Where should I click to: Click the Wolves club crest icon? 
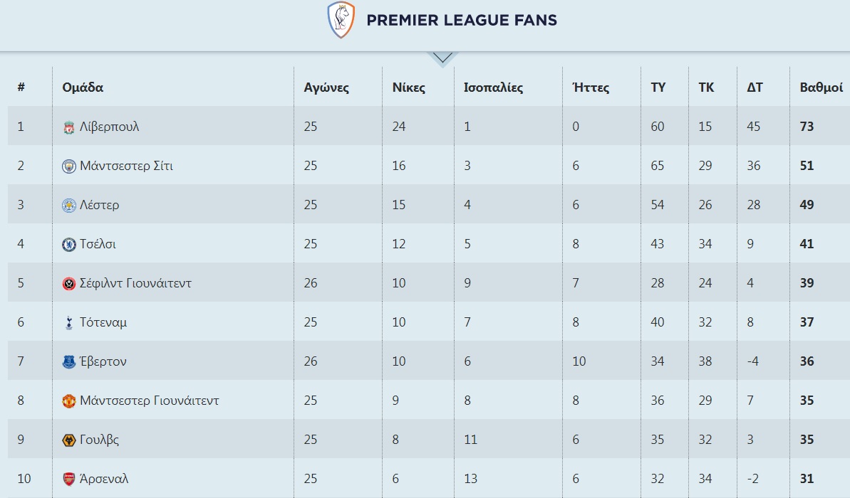(x=68, y=440)
